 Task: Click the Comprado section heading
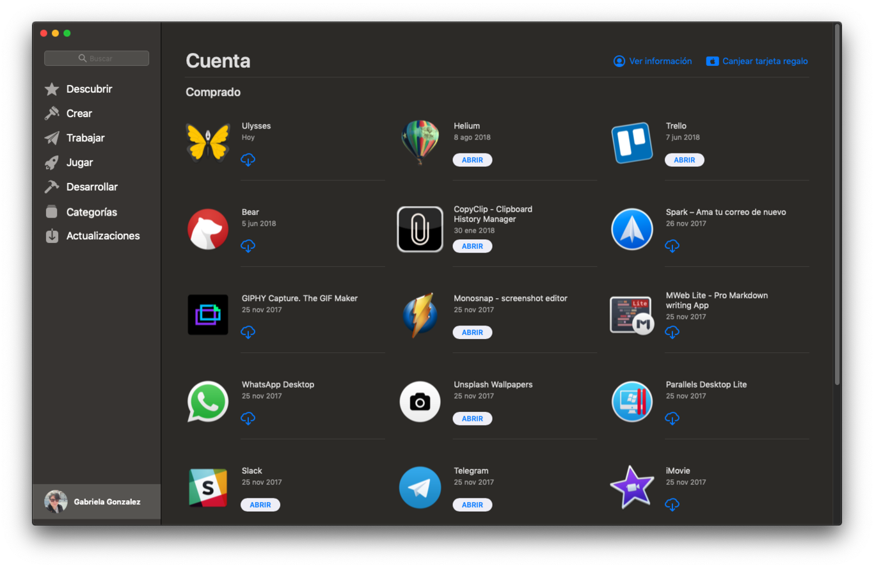pos(213,92)
